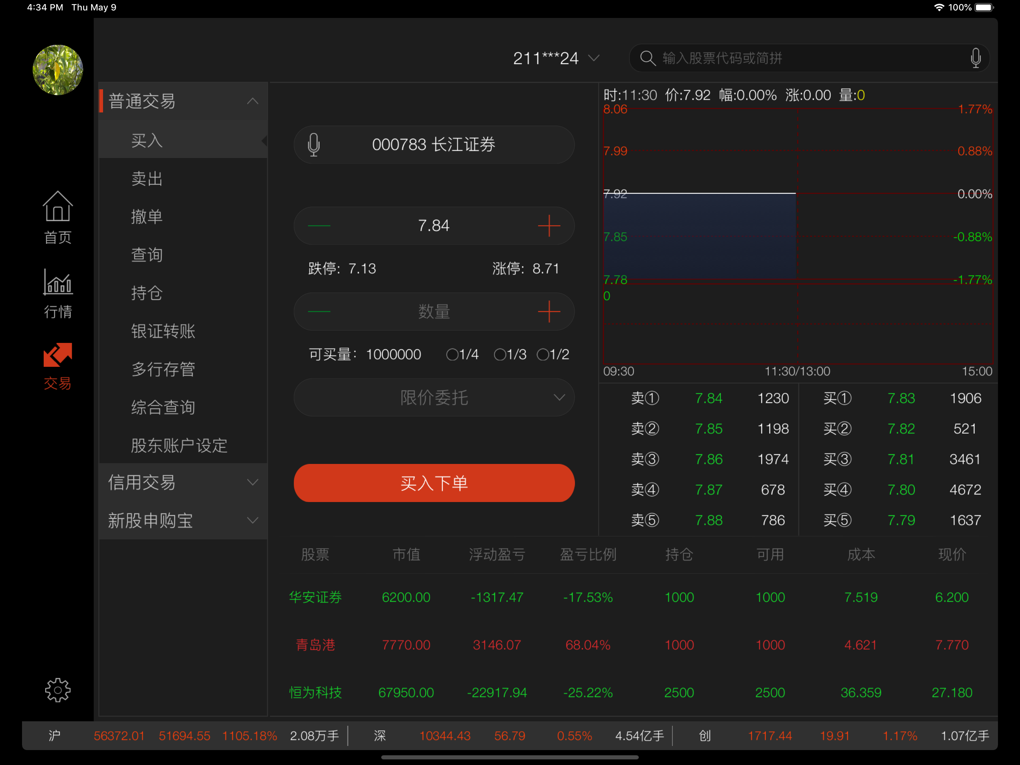This screenshot has width=1020, height=765.
Task: Click the 市值 column header
Action: 406,554
